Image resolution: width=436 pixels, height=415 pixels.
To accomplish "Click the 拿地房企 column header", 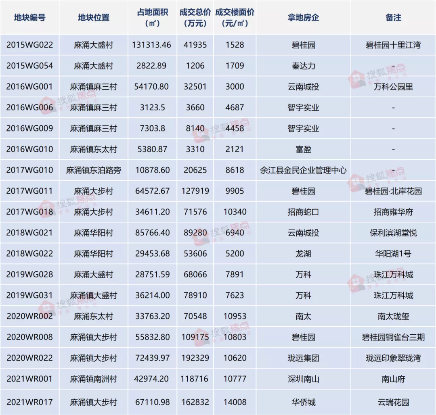I will (x=303, y=17).
